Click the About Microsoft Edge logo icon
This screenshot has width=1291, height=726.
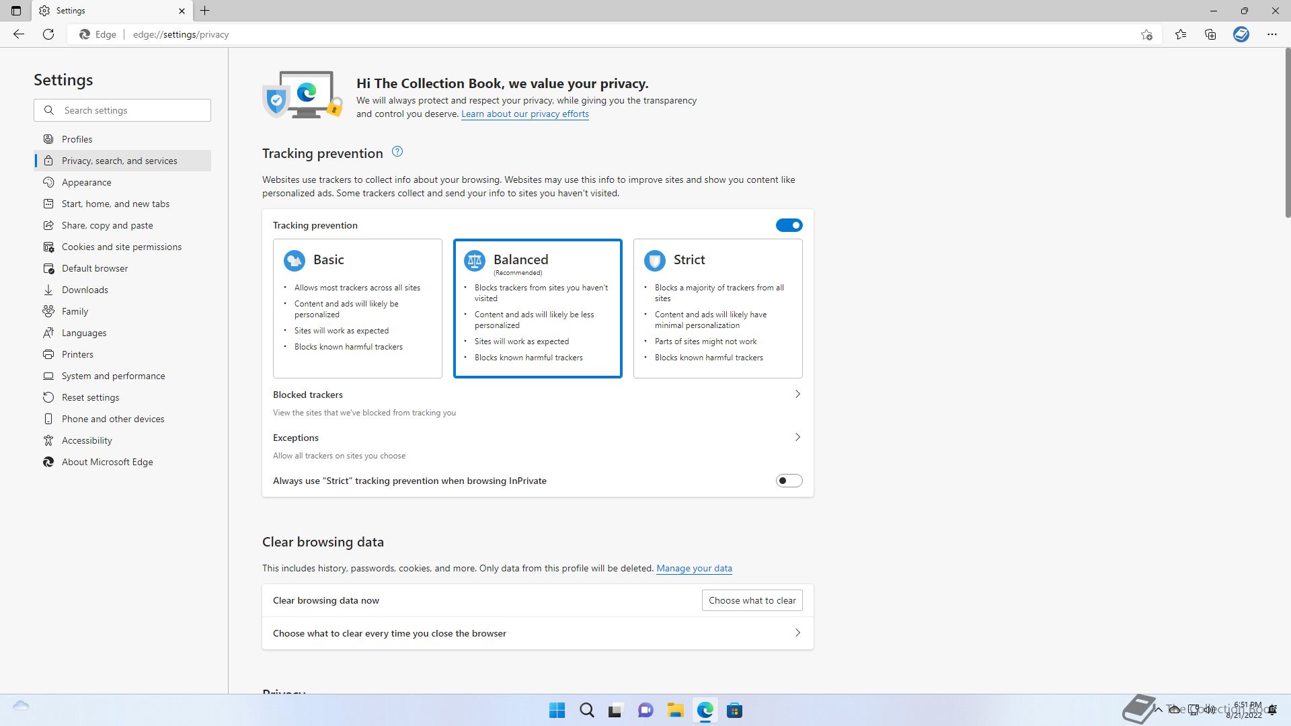point(48,462)
